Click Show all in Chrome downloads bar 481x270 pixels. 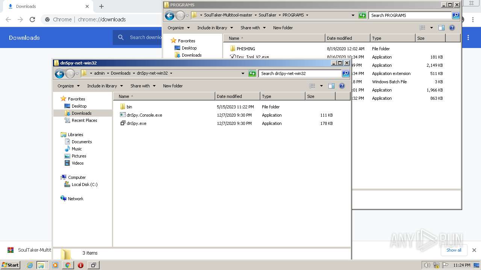(454, 250)
